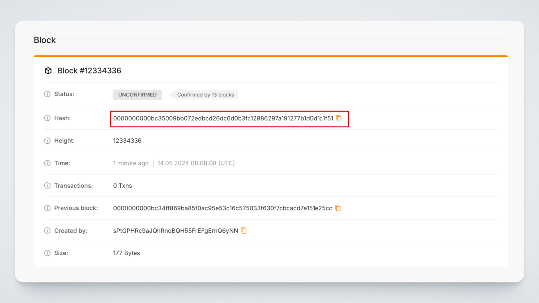Open the previous block hash link

tap(222, 208)
